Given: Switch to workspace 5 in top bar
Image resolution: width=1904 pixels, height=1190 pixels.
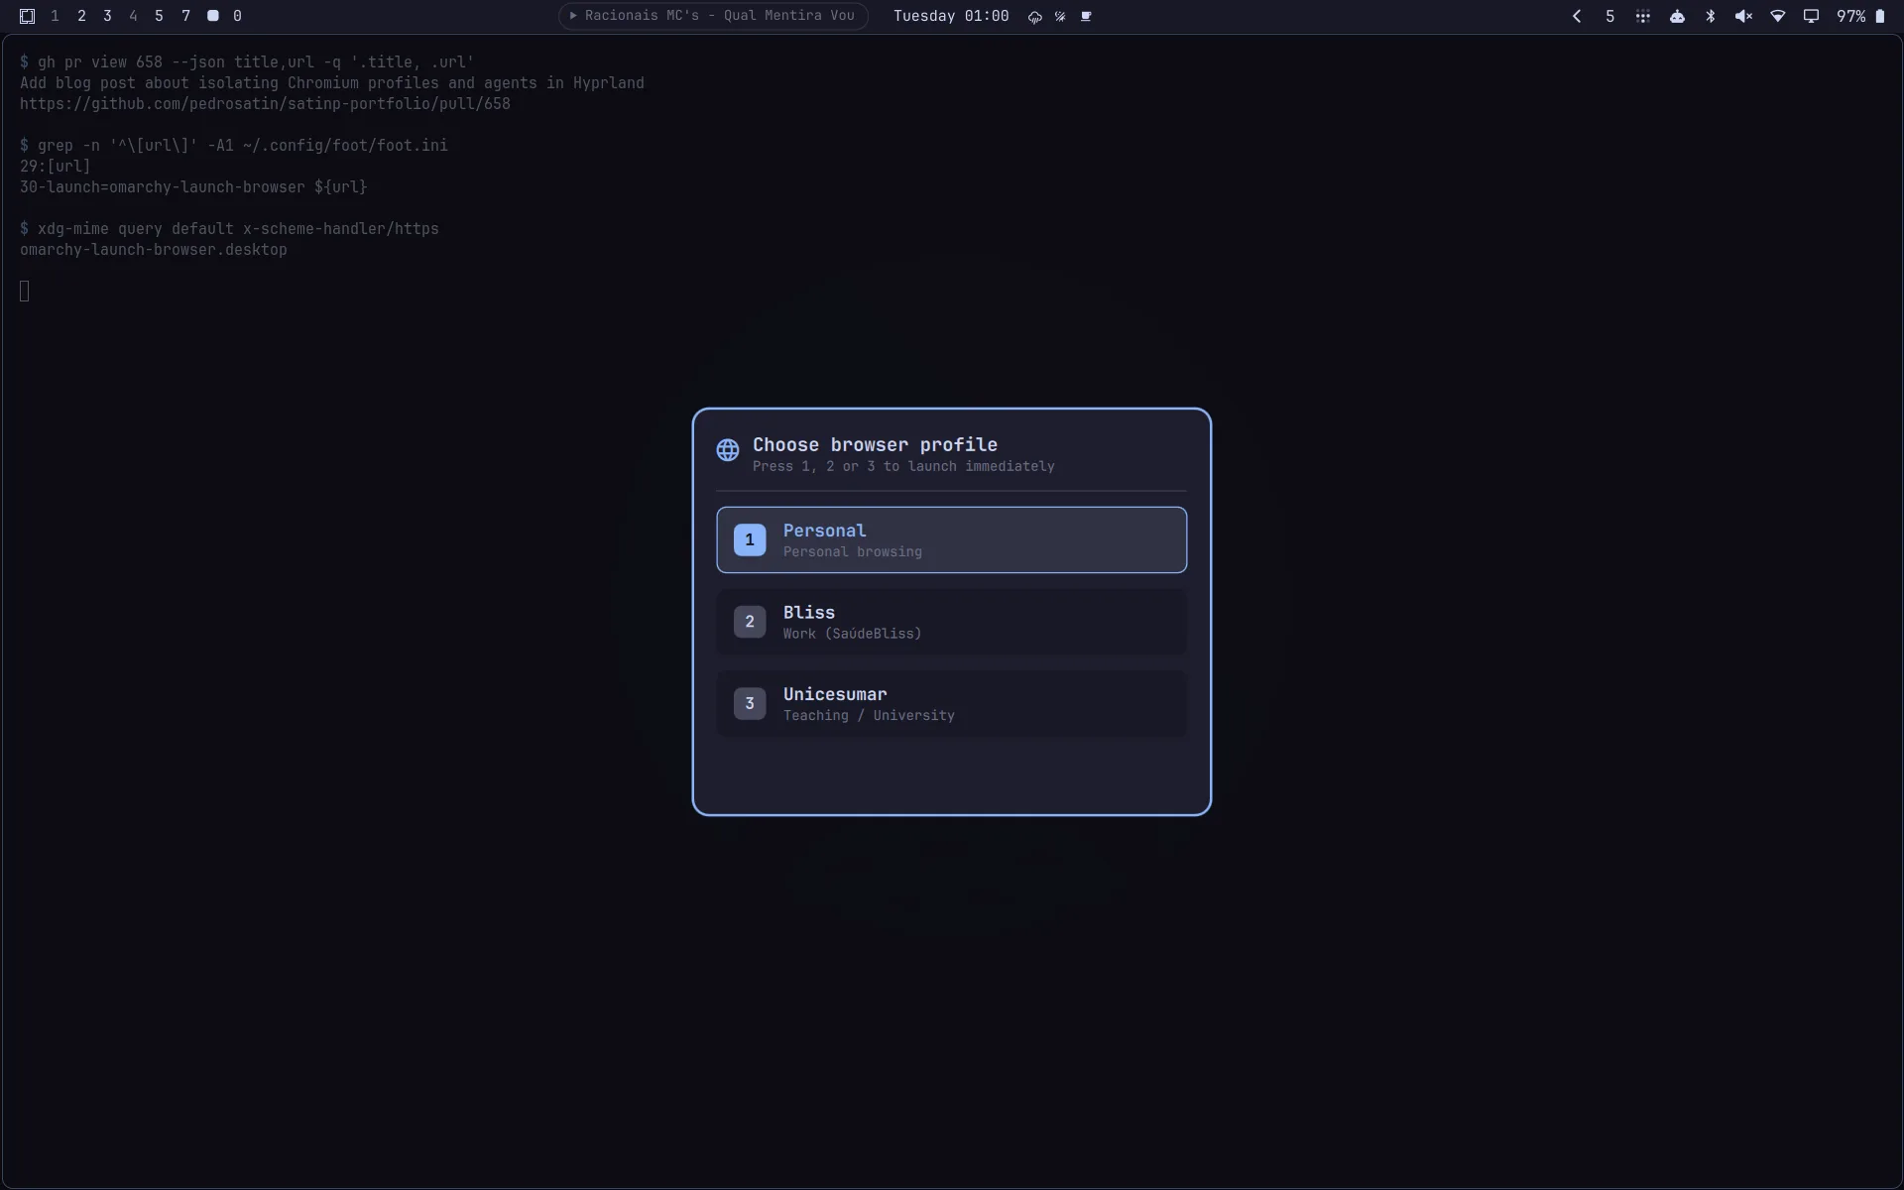Looking at the screenshot, I should pyautogui.click(x=159, y=16).
